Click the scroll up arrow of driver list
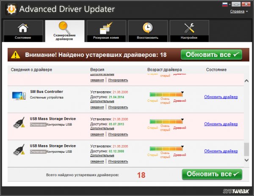 (246, 81)
